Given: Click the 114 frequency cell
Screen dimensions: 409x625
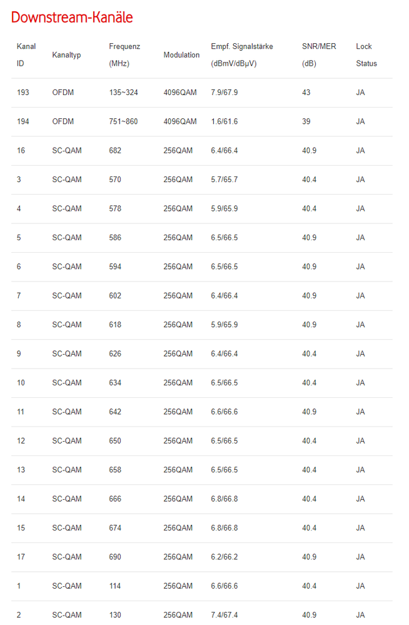Looking at the screenshot, I should click(x=115, y=586).
